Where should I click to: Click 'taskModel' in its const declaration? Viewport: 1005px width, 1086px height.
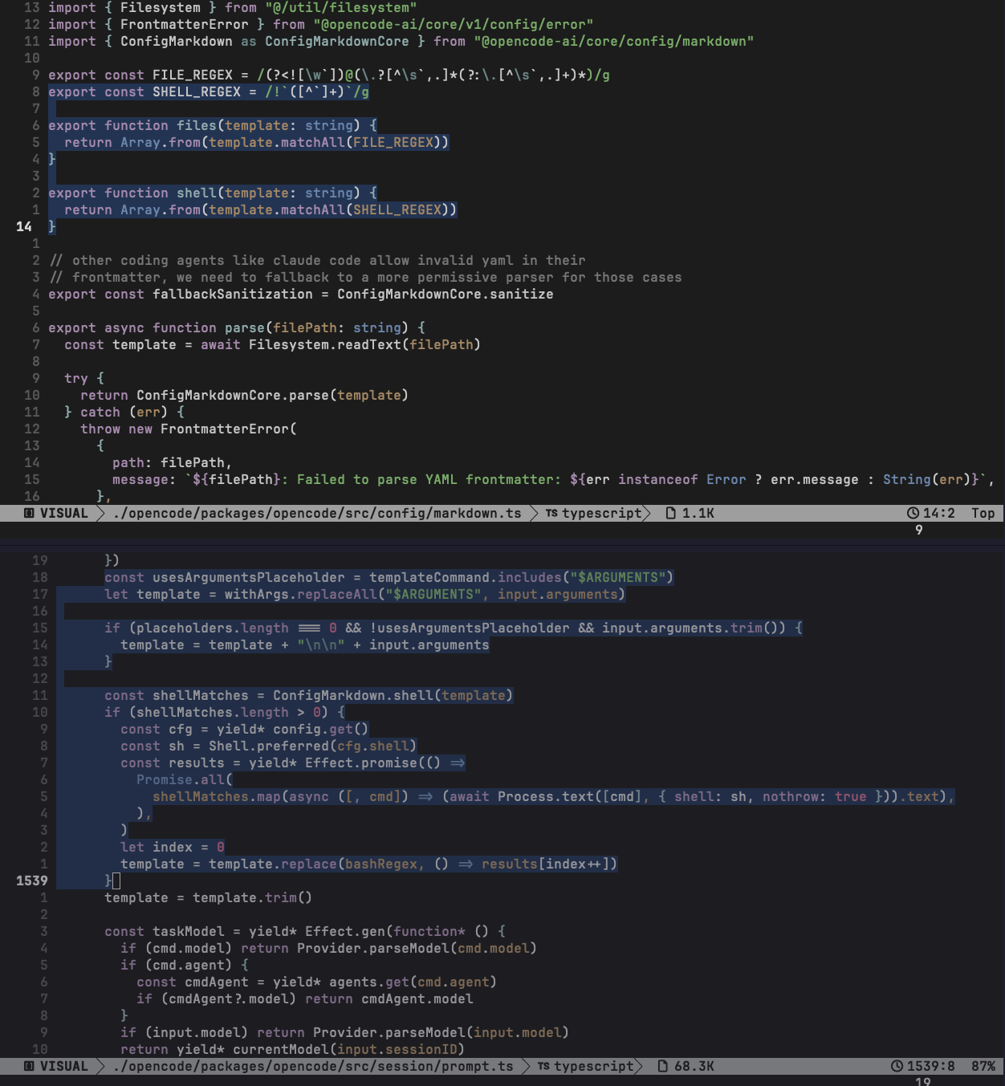(x=189, y=931)
